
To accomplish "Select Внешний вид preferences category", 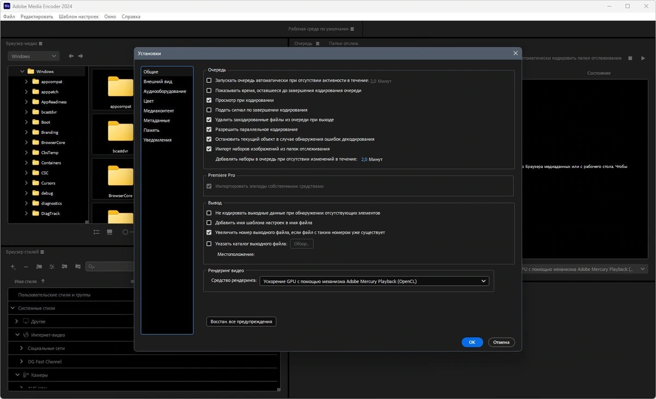I will click(157, 81).
